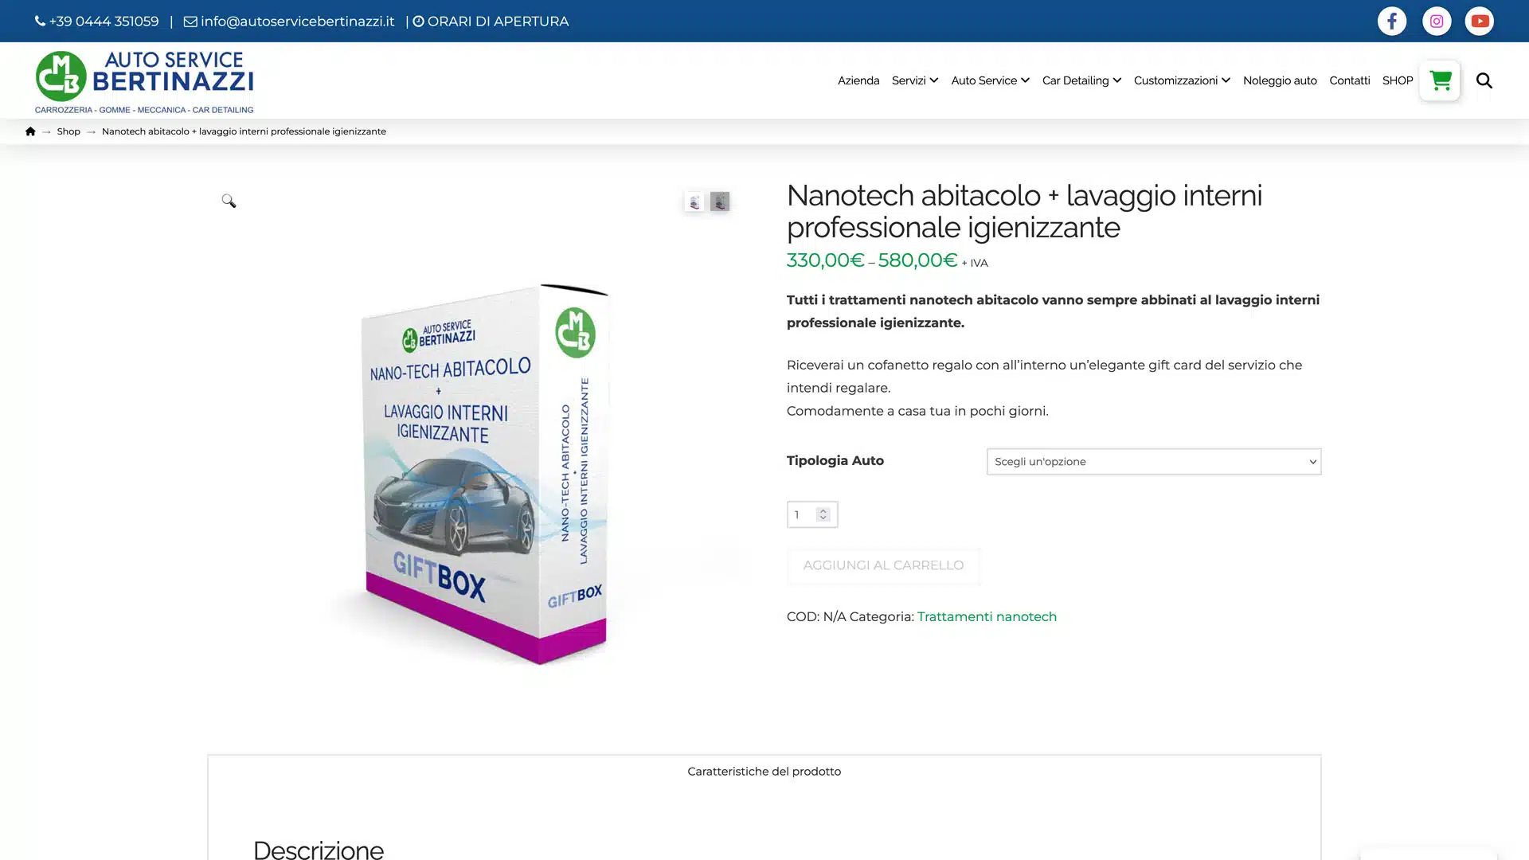Click the gift box product image

pos(486,474)
